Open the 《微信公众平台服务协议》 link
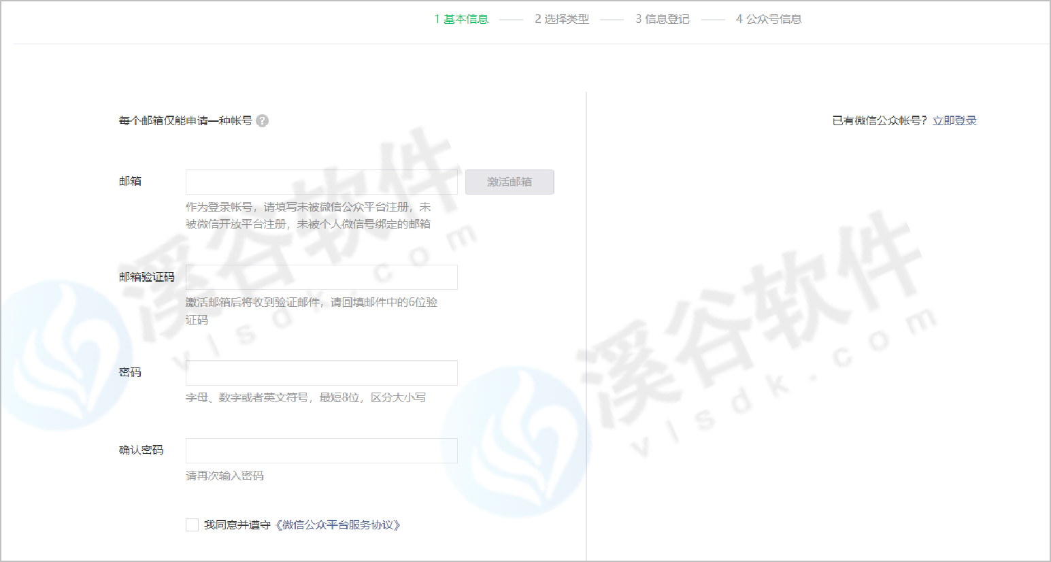The width and height of the screenshot is (1051, 562). (x=338, y=525)
